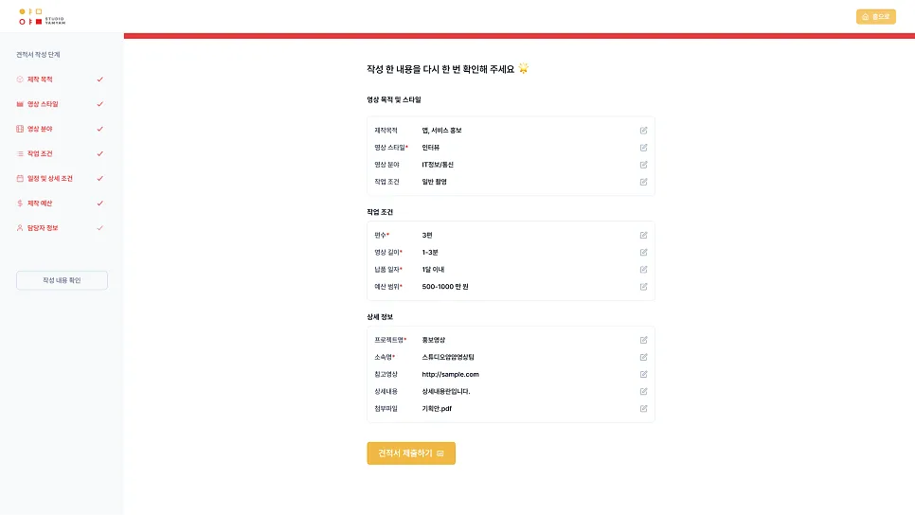Click the edit icon beside IT정보/통신
This screenshot has height=515, width=915.
643,165
